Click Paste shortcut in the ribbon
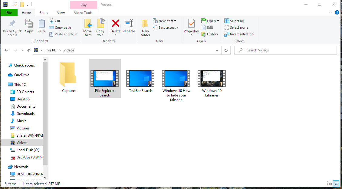 coord(63,34)
